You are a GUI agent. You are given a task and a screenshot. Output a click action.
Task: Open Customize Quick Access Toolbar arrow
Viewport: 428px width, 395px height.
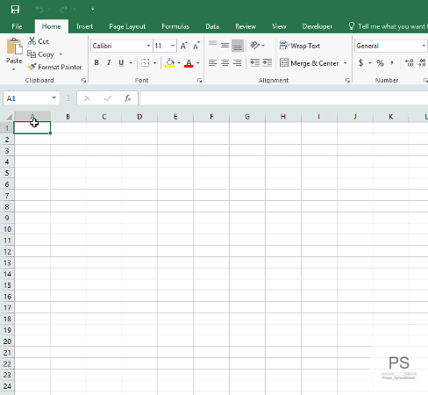point(92,9)
